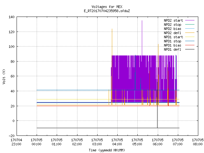Viewport: 204px width, 153px height.
Task: Click the 'NPD2 bias' legend label
Action: pos(172,29)
